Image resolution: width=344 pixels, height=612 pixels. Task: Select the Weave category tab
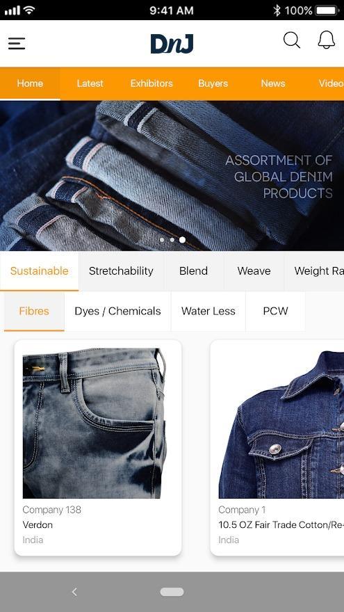click(254, 271)
